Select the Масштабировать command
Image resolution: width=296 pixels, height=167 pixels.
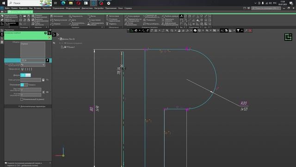tap(151, 24)
